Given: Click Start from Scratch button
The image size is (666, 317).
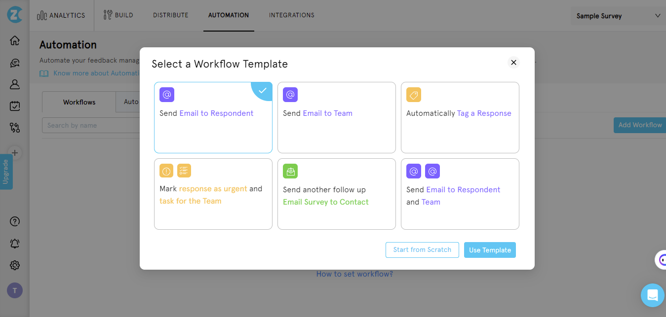Looking at the screenshot, I should pos(422,250).
